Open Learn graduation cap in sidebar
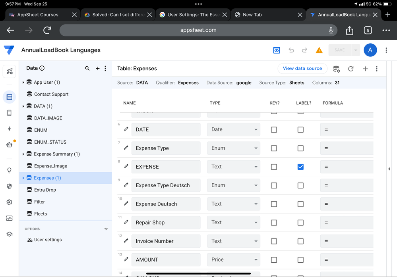397x277 pixels. pos(10,234)
